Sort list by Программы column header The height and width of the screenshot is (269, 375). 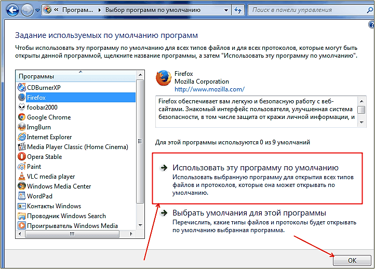pyautogui.click(x=76, y=76)
